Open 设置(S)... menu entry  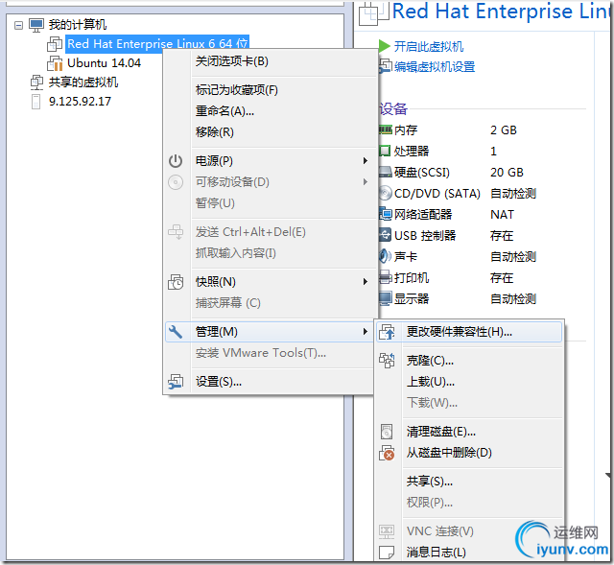(269, 382)
